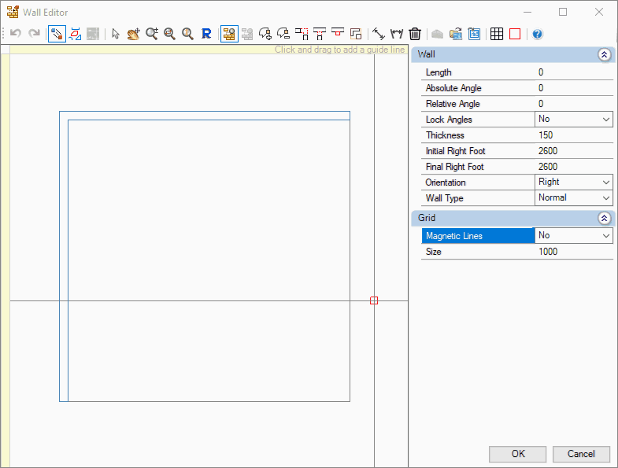Screen dimensions: 618x468
Task: Edit the Thickness value 150
Action: click(x=574, y=135)
